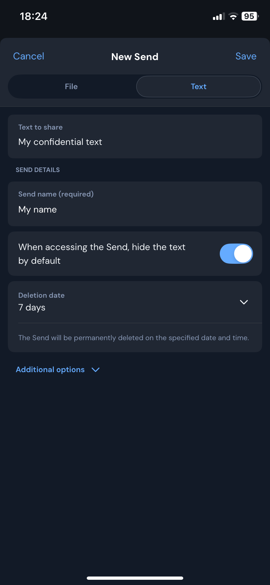Focus the Text to share field

[x=135, y=142]
